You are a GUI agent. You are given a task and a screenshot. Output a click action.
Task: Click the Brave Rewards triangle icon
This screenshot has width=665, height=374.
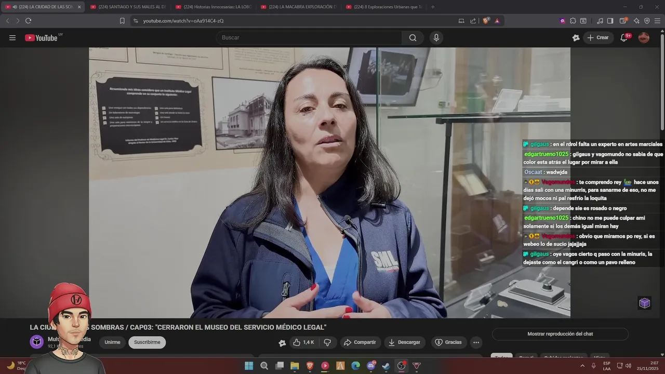497,21
